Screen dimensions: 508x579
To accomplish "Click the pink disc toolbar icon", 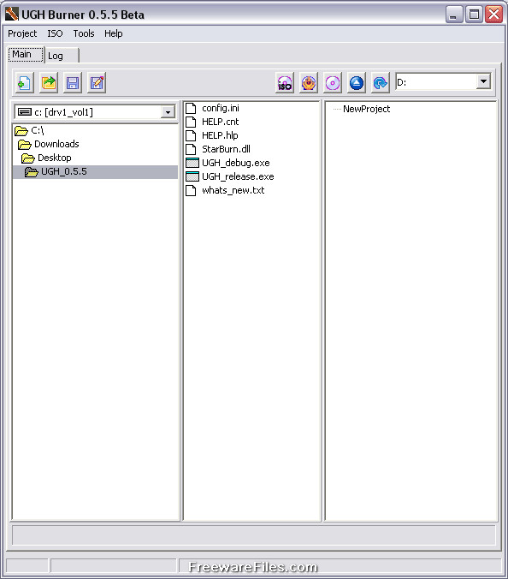I will [x=333, y=83].
